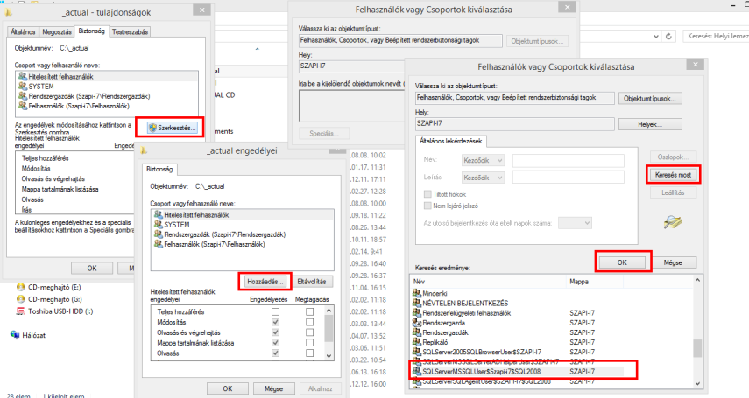
Task: Click Toshiba USB-HDD drive icon
Action: (21, 310)
